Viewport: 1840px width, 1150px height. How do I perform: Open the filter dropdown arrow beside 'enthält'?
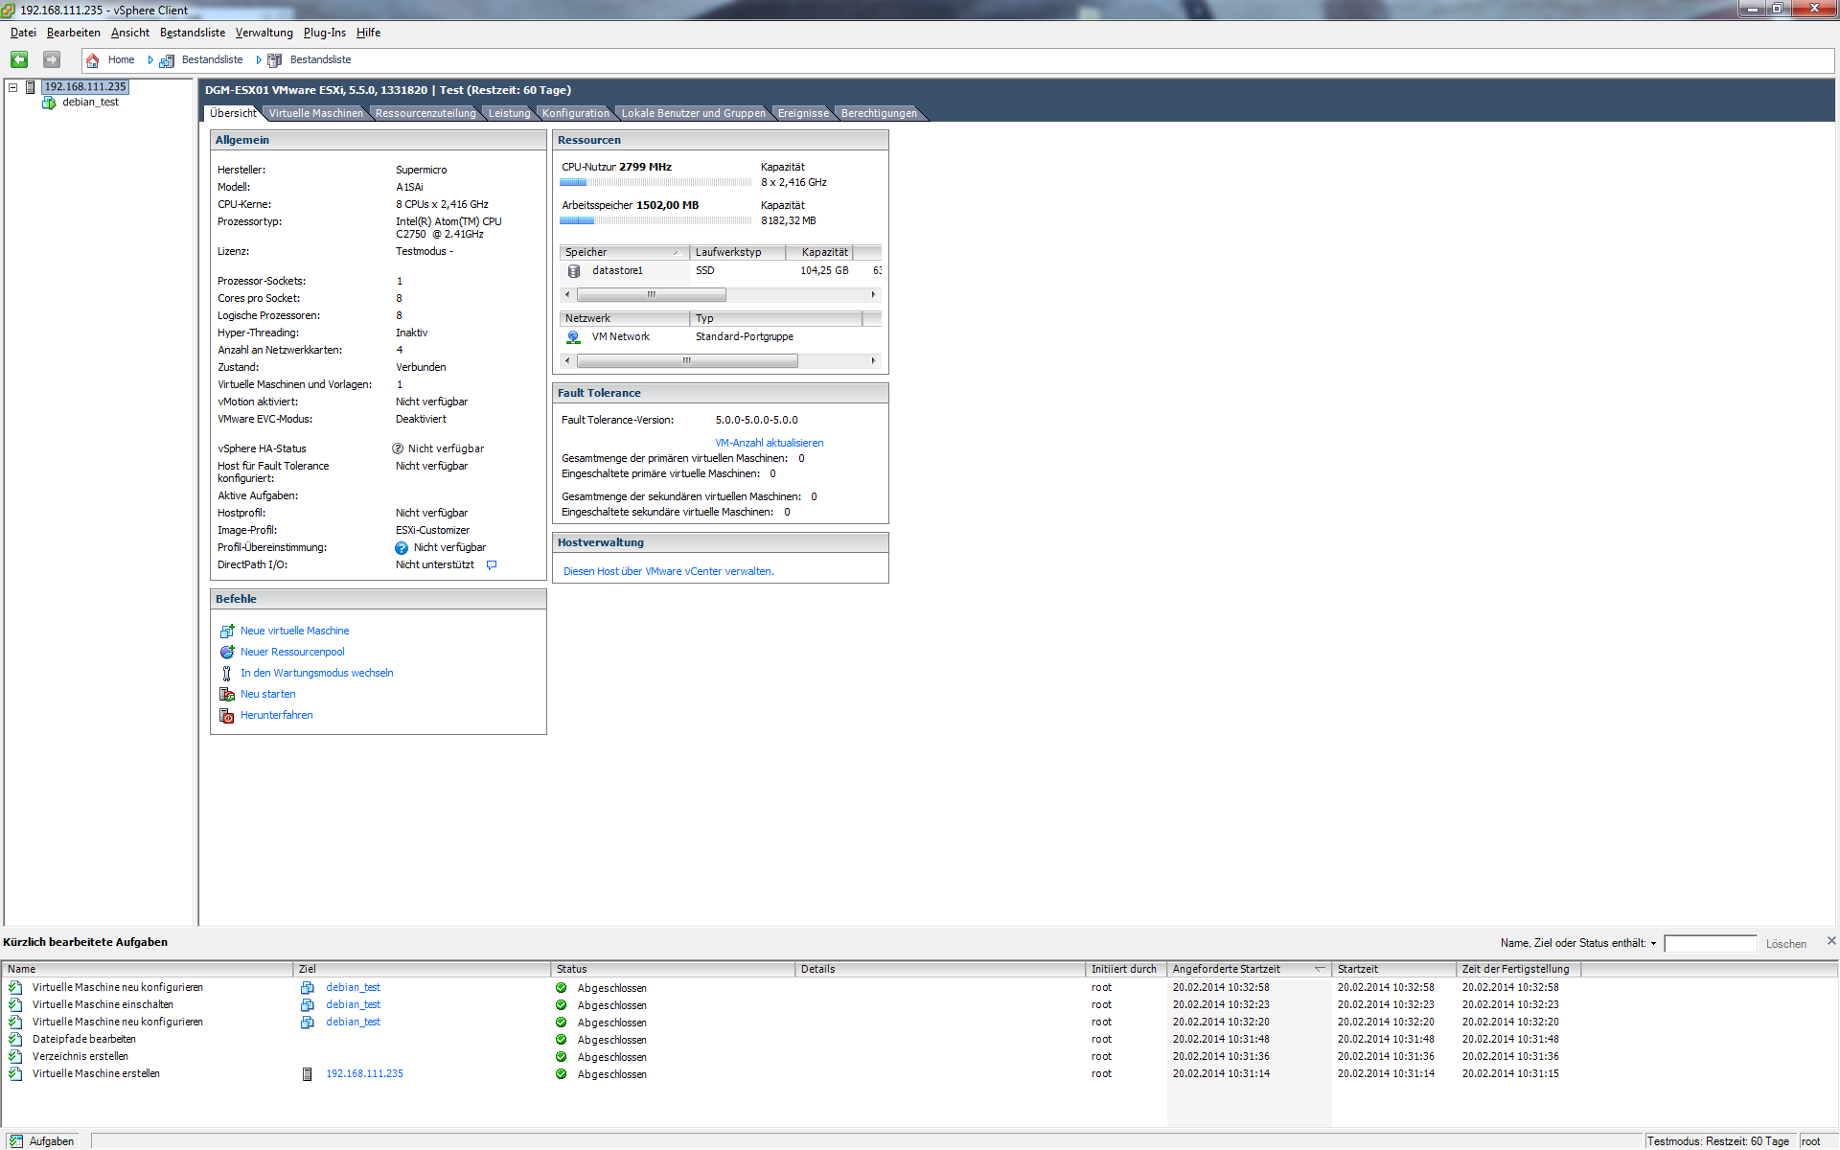tap(1653, 944)
